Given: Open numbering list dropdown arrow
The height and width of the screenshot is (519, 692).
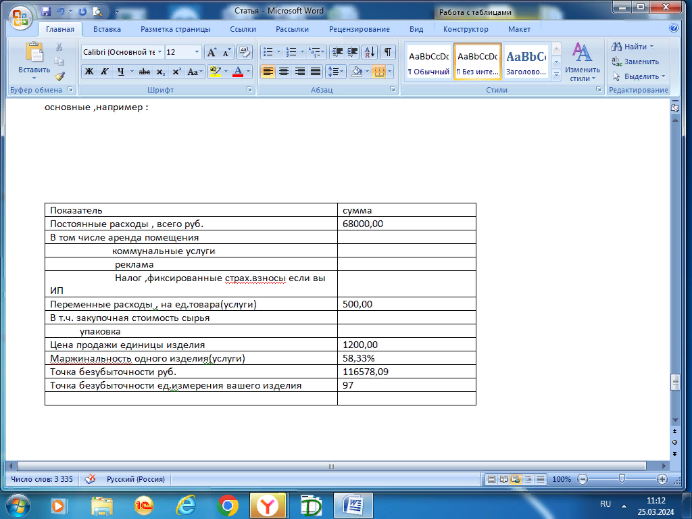Looking at the screenshot, I should click(x=302, y=52).
